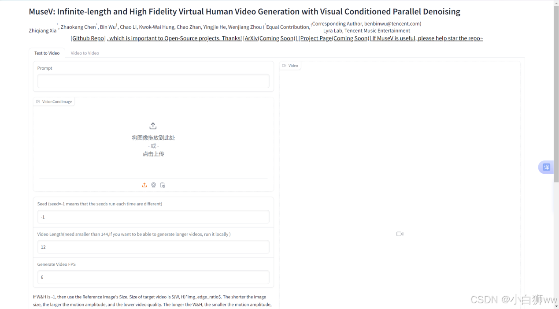The height and width of the screenshot is (309, 559).
Task: Click the Corresponding Author email text
Action: click(x=366, y=24)
